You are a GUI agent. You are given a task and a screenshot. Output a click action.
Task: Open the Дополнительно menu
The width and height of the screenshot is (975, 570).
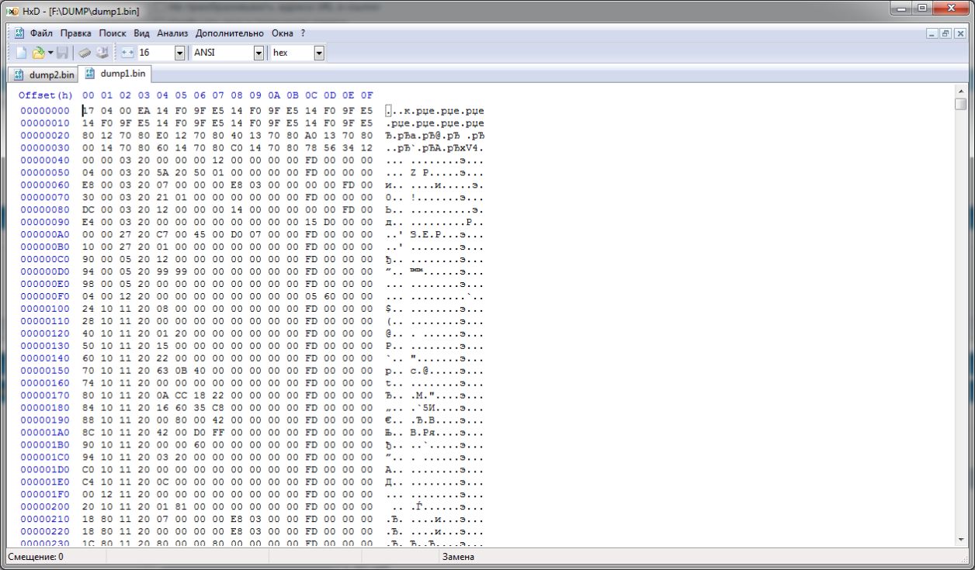point(229,33)
